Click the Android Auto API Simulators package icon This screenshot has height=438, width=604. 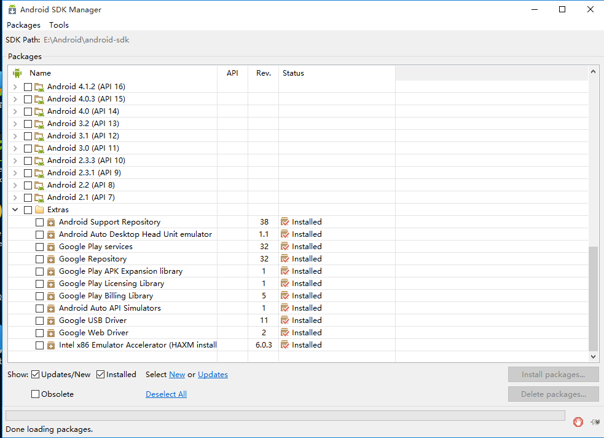[51, 308]
